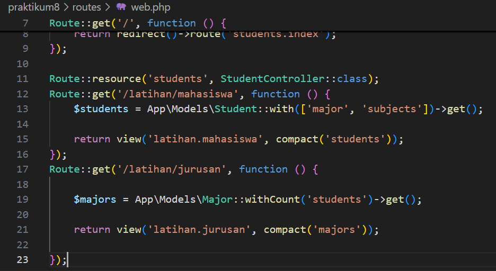This screenshot has width=496, height=271.
Task: Click the 'major' string on line 13
Action: (327, 109)
